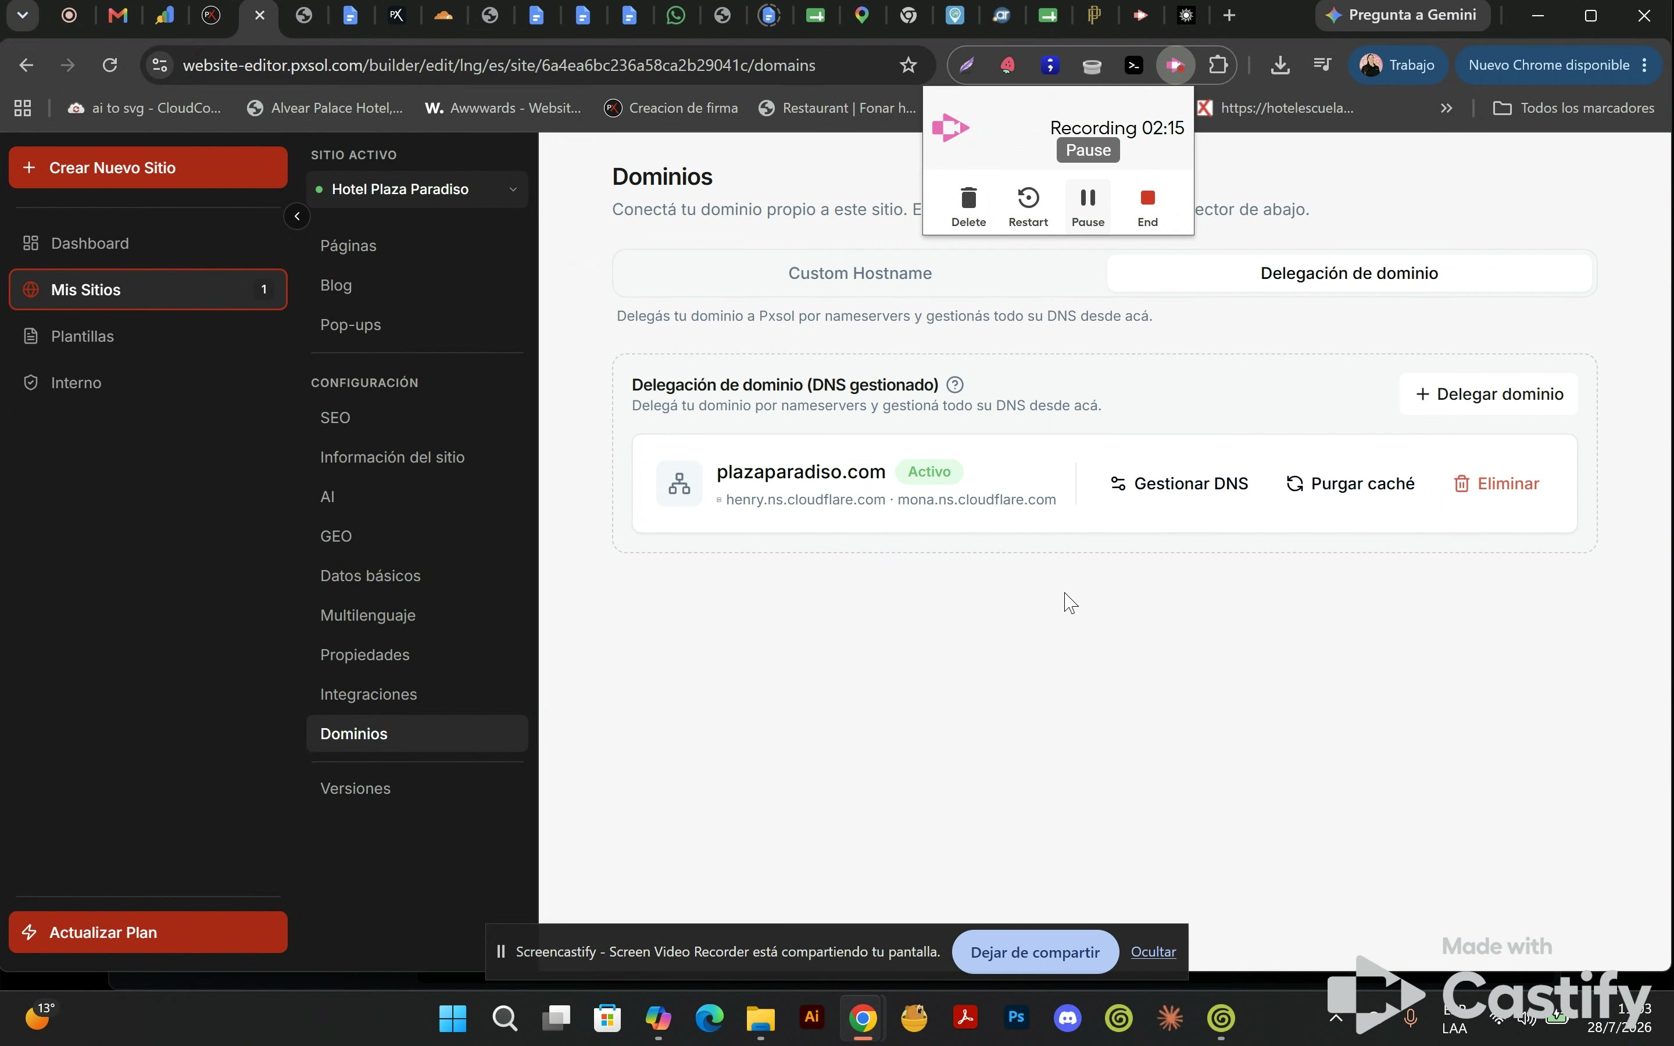Open the Chrome extensions puzzle icon
Image resolution: width=1674 pixels, height=1046 pixels.
click(x=1218, y=65)
